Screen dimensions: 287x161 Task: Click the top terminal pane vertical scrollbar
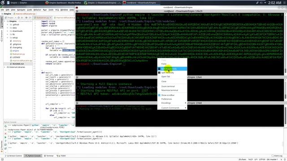pos(285,44)
